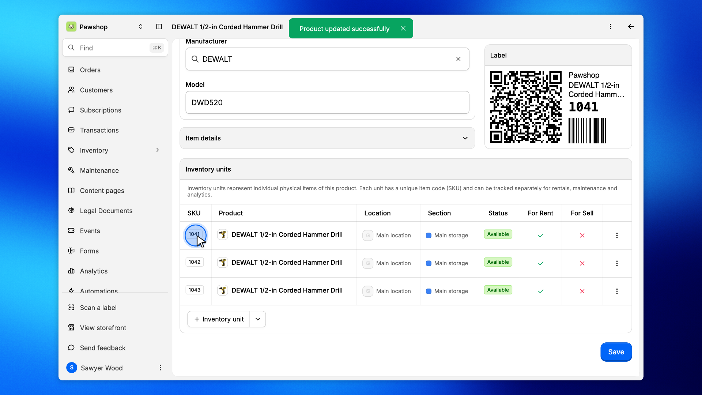The image size is (702, 395).
Task: Toggle For Sell cross for SKU 1042
Action: coord(582,263)
